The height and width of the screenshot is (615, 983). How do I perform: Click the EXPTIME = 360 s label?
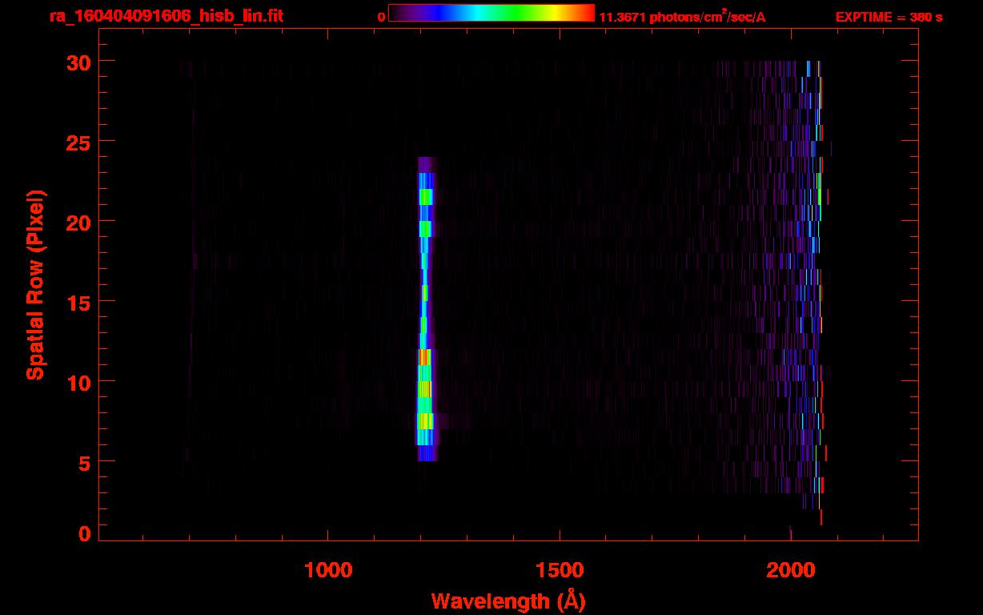889,17
